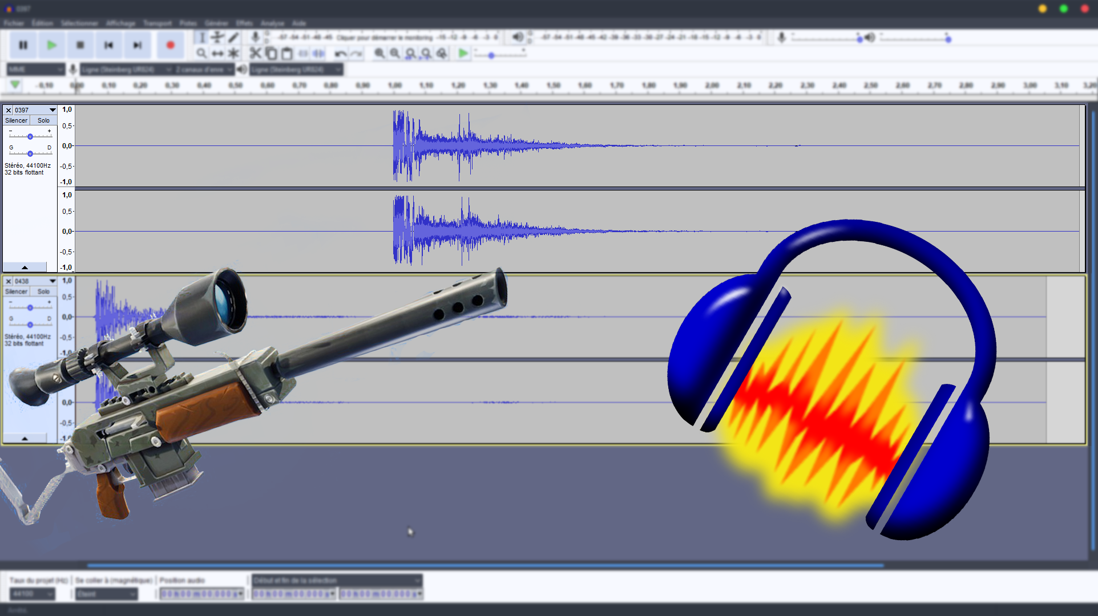Open the 0438 track name menu
1098x616 pixels.
(x=35, y=281)
